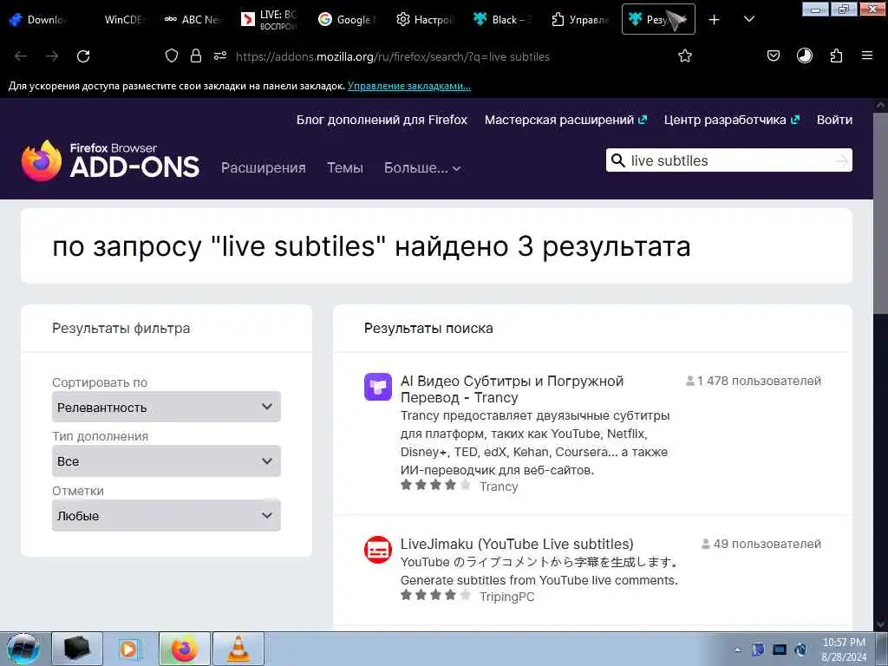Image resolution: width=888 pixels, height=666 pixels.
Task: Click the LiveJimaku star rating
Action: pyautogui.click(x=435, y=595)
